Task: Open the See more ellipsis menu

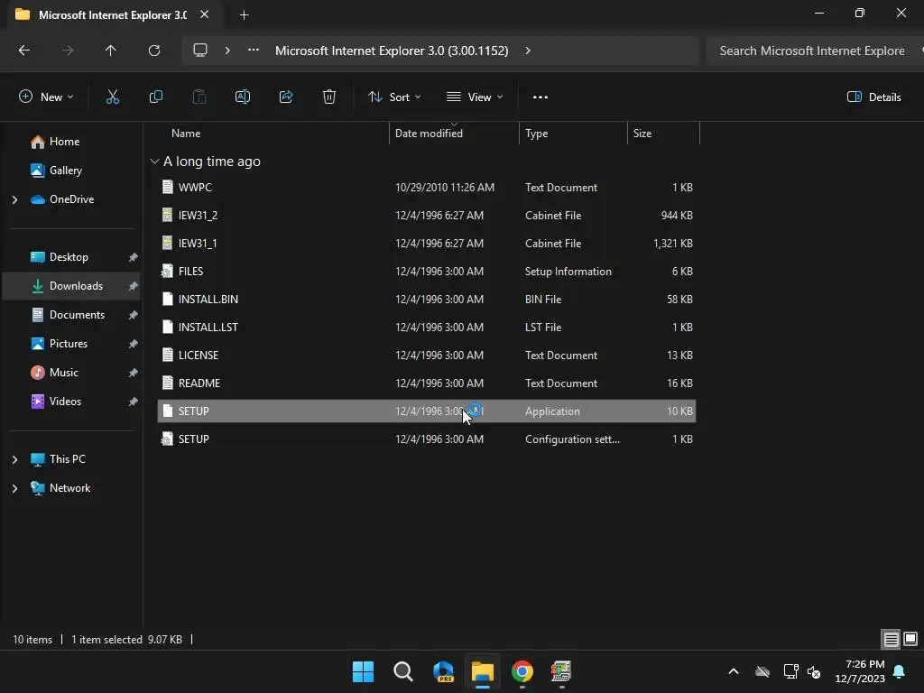Action: click(541, 97)
